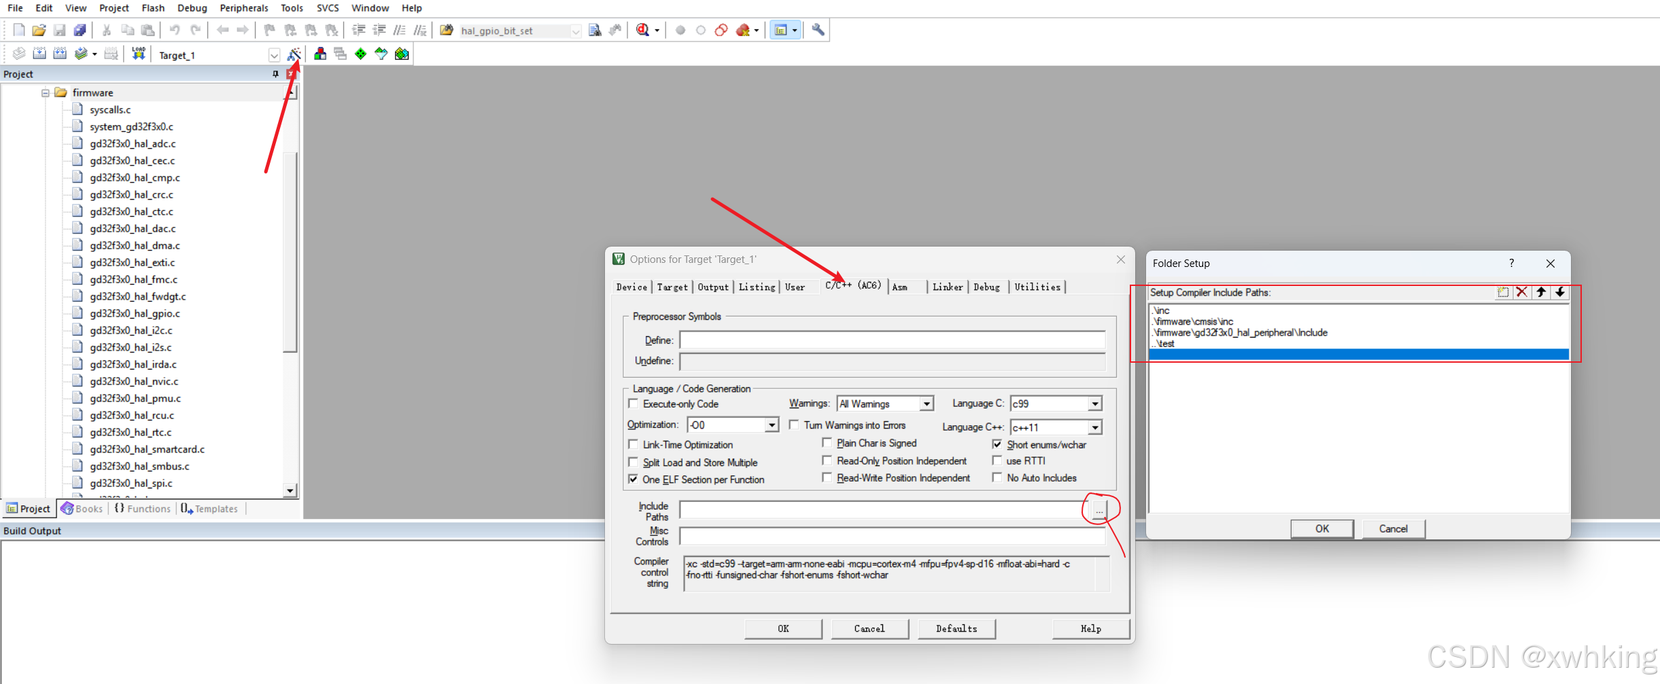This screenshot has width=1660, height=684.
Task: Click the Start Debug Session icon
Action: coord(643,30)
